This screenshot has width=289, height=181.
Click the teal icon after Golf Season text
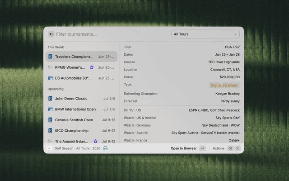pos(105,148)
